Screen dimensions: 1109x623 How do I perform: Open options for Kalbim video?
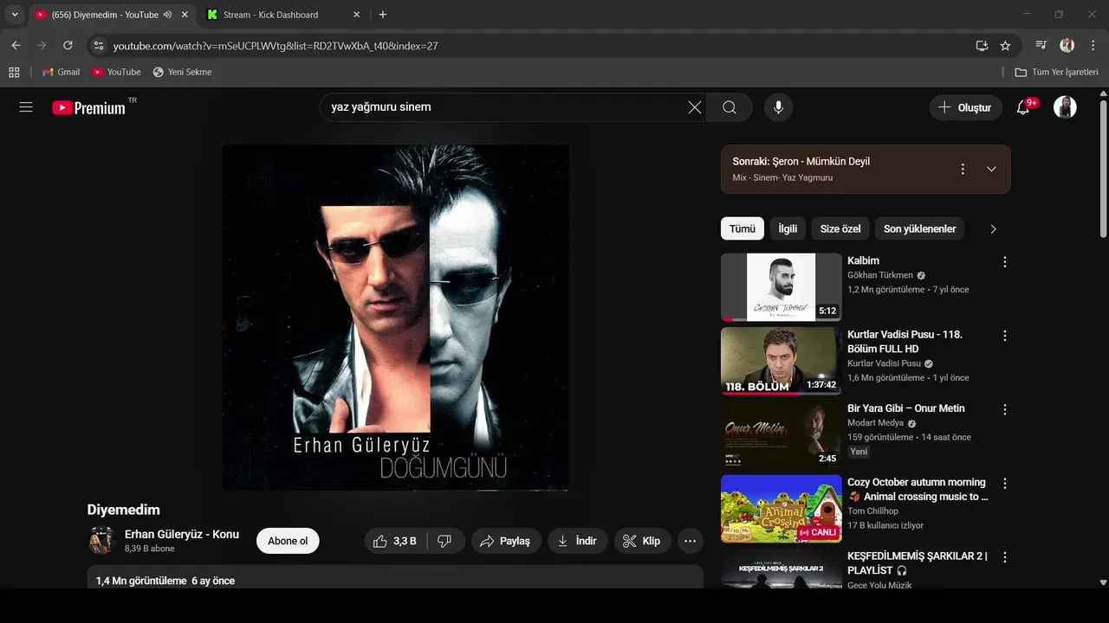1005,262
